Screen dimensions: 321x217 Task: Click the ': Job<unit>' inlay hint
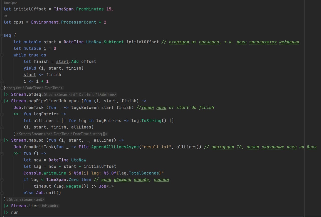pos(49,206)
